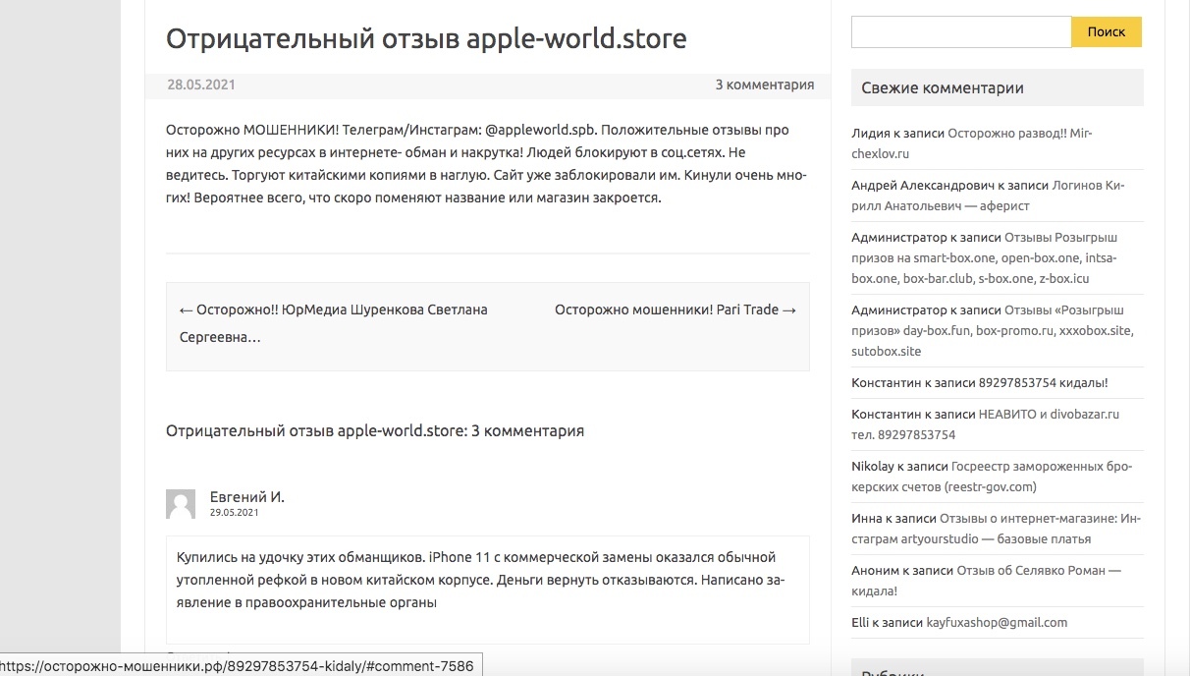Click the comments heading with 3 комментария
The height and width of the screenshot is (676, 1190).
tap(375, 430)
